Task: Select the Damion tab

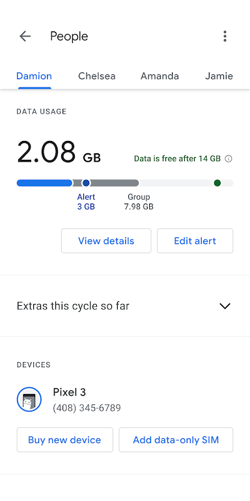Action: [34, 76]
